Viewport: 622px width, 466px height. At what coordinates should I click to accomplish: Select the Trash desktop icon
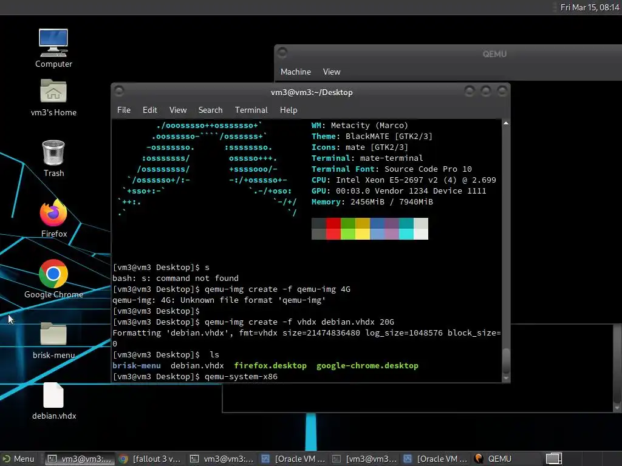[53, 158]
